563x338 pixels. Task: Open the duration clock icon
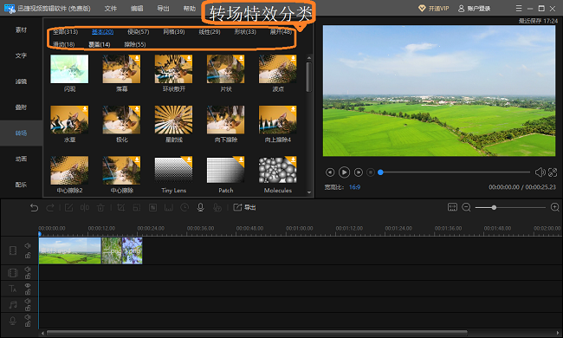click(184, 207)
